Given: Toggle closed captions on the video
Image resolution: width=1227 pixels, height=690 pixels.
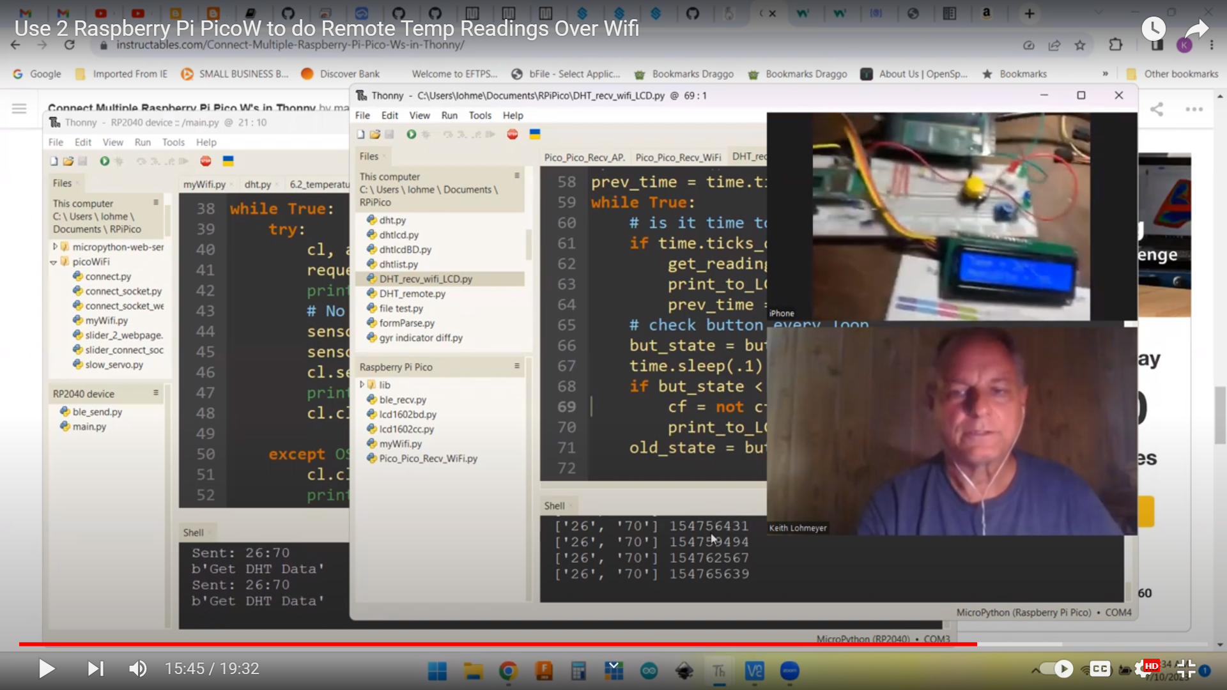Looking at the screenshot, I should click(1100, 669).
